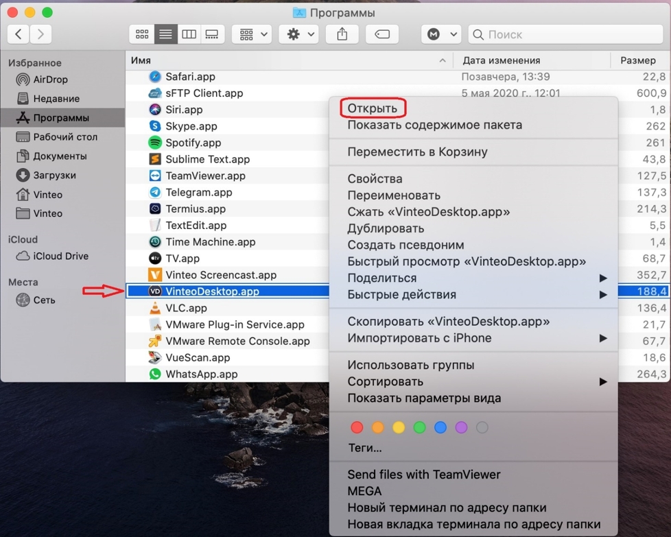This screenshot has width=671, height=537.
Task: Select the Time Machine.app icon
Action: pos(155,242)
